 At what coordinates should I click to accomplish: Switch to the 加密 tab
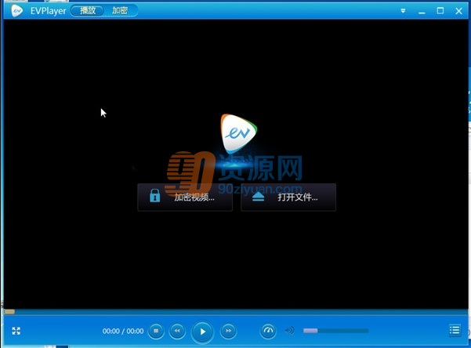(x=120, y=10)
